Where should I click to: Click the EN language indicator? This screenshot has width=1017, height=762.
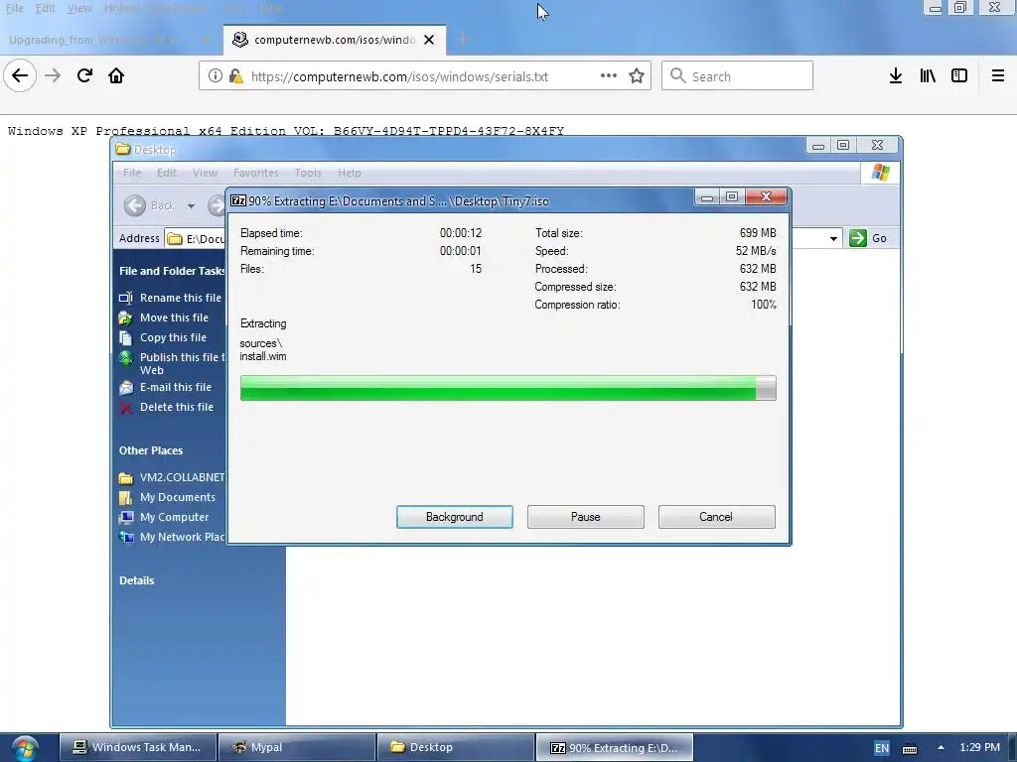(882, 748)
